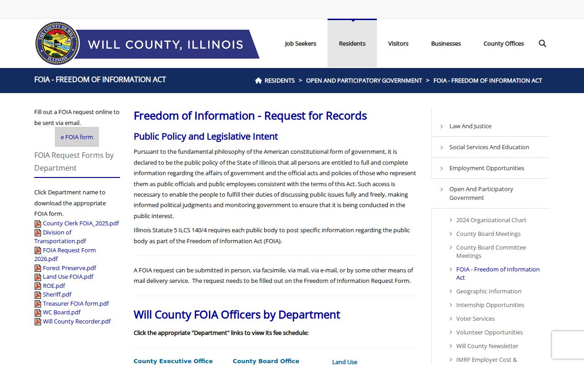Click PDF icon beside Will County Recorder.pdf

click(38, 322)
